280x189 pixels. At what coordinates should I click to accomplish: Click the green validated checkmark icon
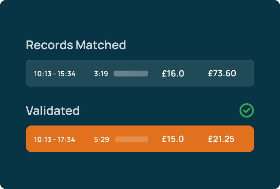click(x=247, y=110)
